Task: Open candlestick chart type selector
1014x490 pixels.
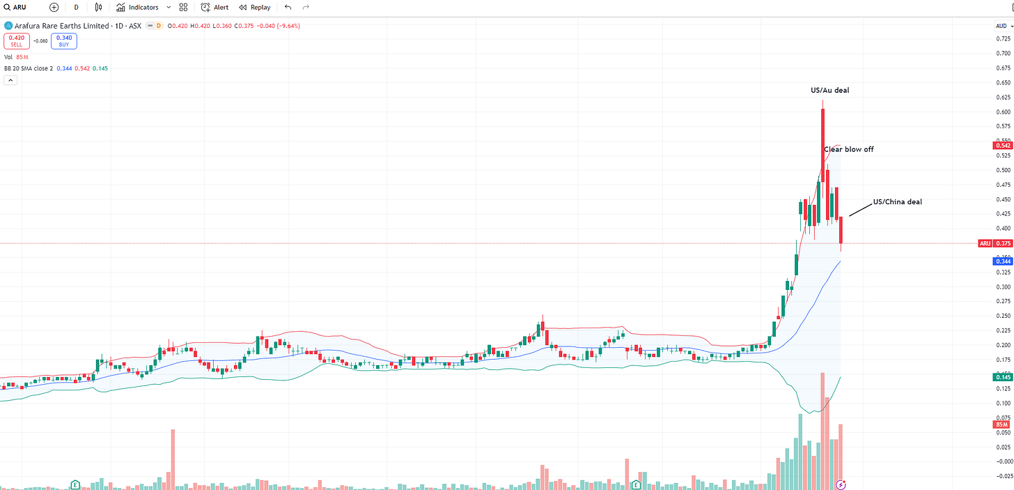Action: 98,7
